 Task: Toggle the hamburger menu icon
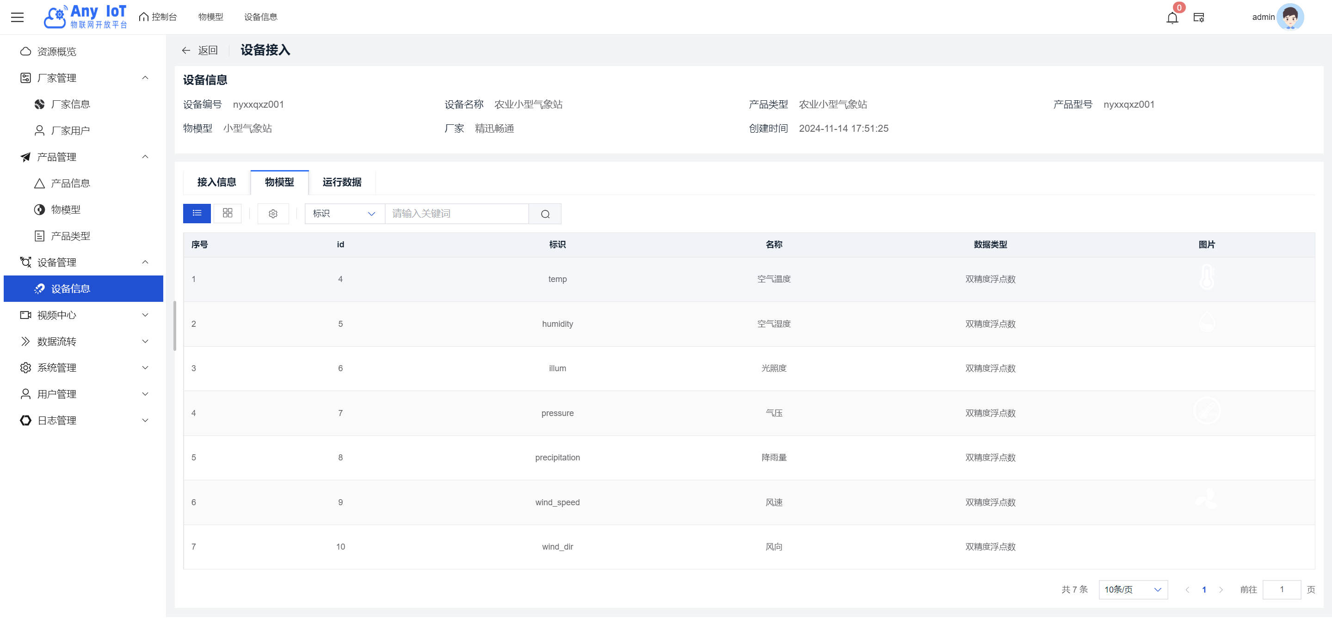click(x=18, y=17)
